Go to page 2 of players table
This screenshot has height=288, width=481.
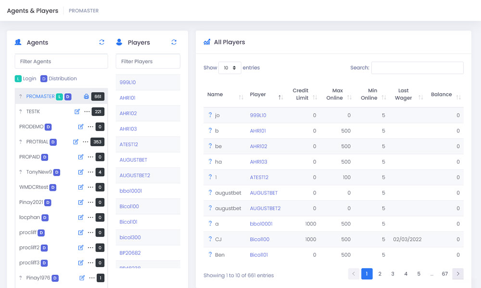click(380, 274)
